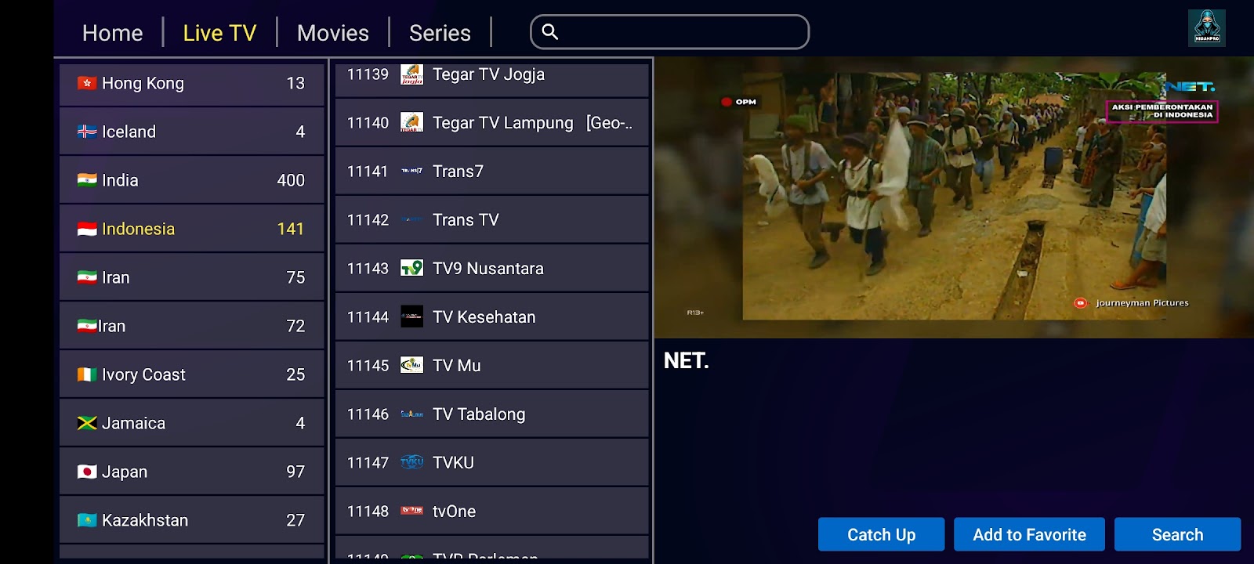Click the TVKU channel logo icon

click(411, 462)
